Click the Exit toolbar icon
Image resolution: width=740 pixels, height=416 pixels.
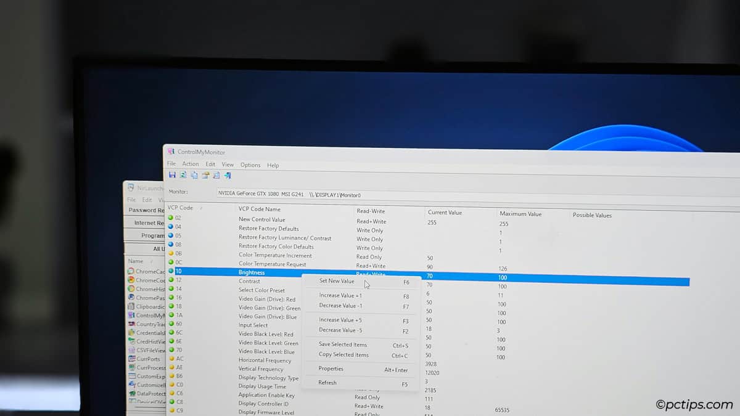(228, 175)
